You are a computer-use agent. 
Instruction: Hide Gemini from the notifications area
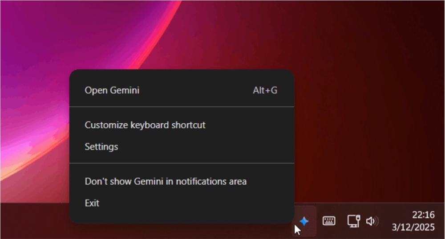166,181
